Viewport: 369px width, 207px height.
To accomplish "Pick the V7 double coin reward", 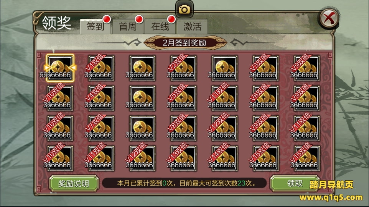I will (101, 128).
